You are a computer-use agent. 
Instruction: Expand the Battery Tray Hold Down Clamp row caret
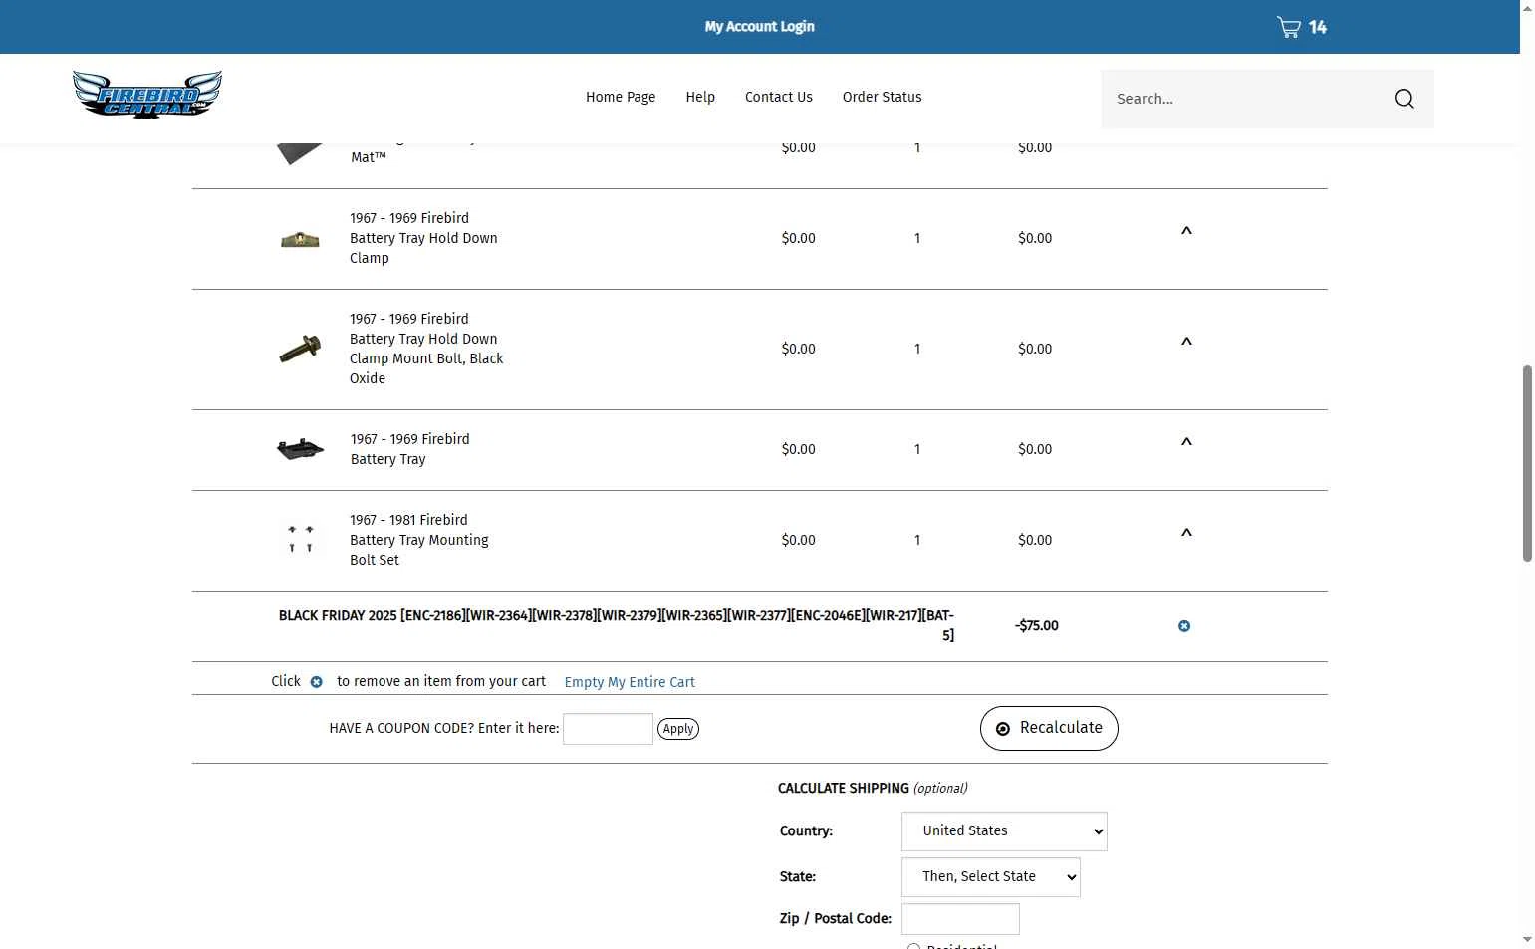point(1186,232)
